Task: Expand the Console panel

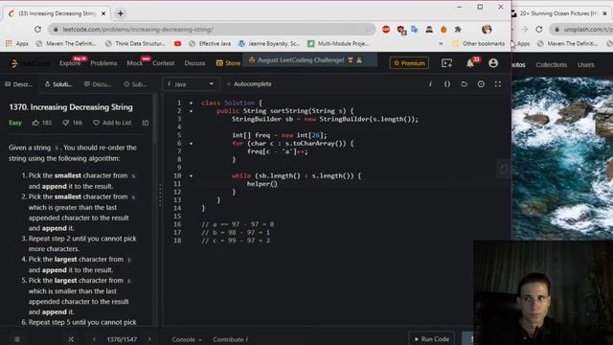Action: pyautogui.click(x=187, y=339)
